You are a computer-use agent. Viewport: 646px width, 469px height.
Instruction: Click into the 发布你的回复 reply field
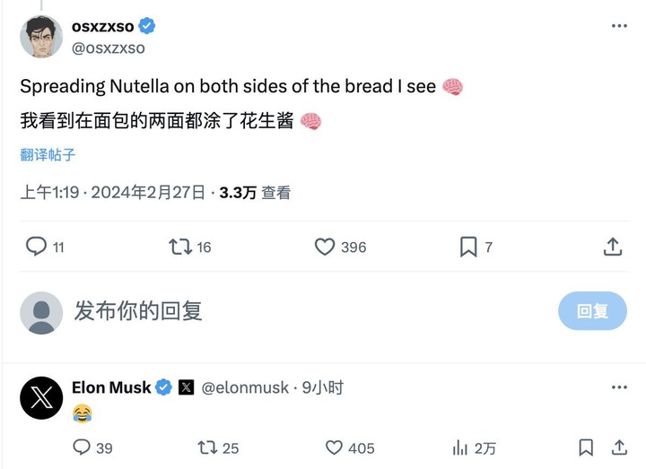(269, 311)
